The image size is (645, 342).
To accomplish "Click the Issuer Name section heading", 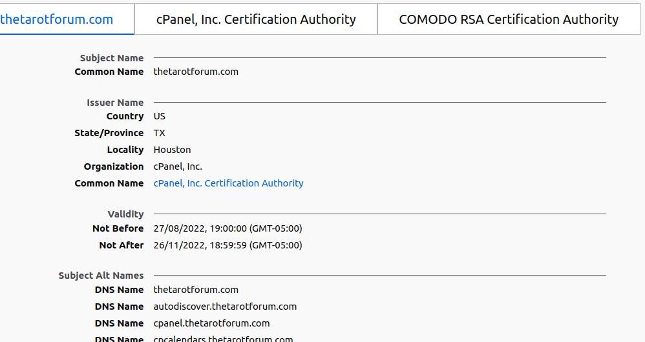I will coord(115,103).
